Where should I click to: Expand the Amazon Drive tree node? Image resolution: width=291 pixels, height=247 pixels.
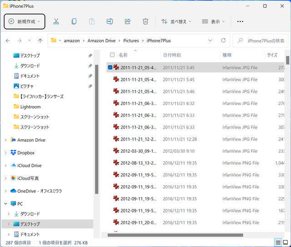click(x=5, y=140)
